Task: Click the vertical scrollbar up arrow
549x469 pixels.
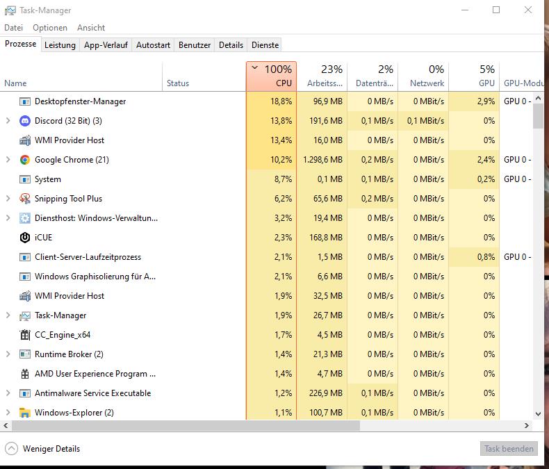Action: click(x=538, y=98)
